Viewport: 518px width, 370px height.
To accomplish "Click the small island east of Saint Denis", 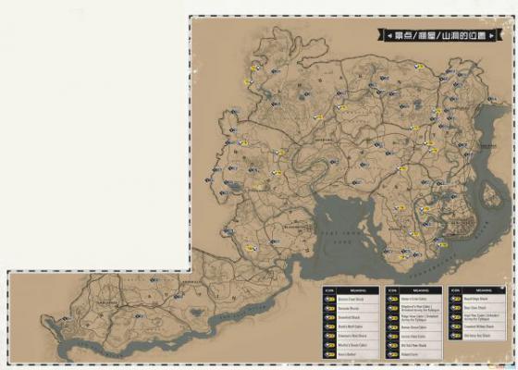I will click(492, 195).
